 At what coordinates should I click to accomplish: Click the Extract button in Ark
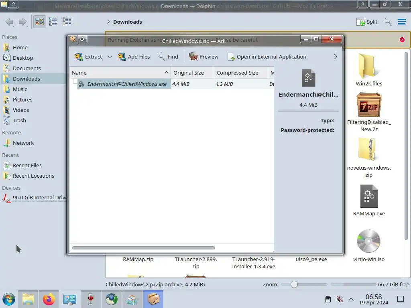(88, 57)
